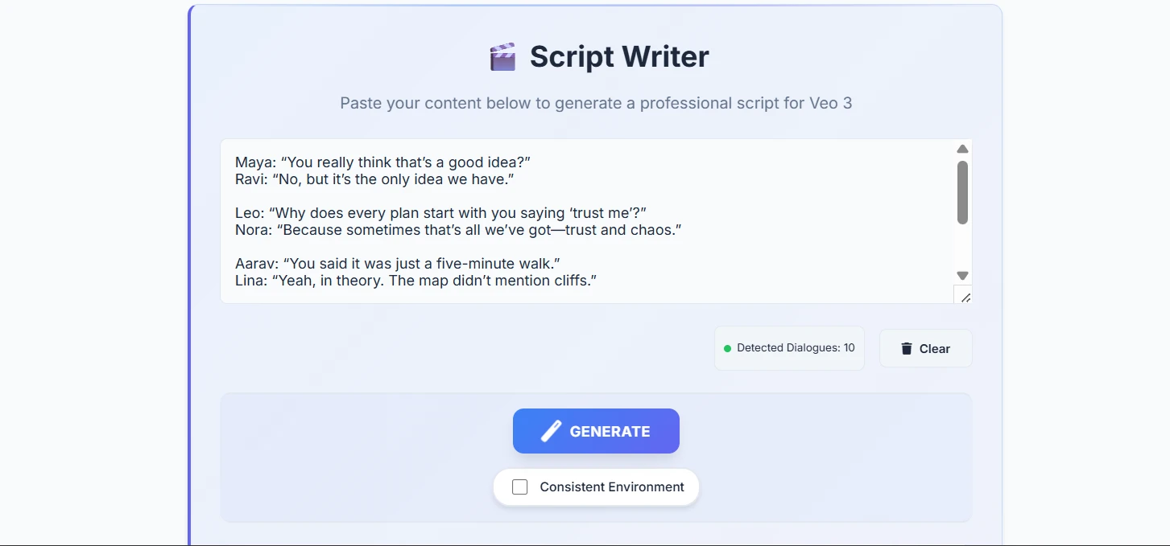Click the Veo 3 subtitle text
Screen dimensions: 1170x546
coord(597,103)
